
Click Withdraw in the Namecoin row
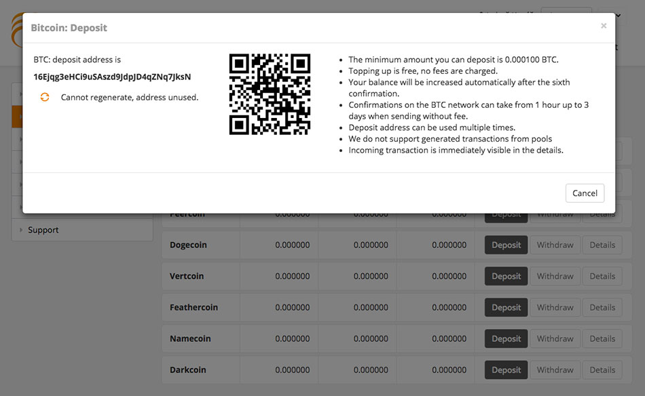555,338
